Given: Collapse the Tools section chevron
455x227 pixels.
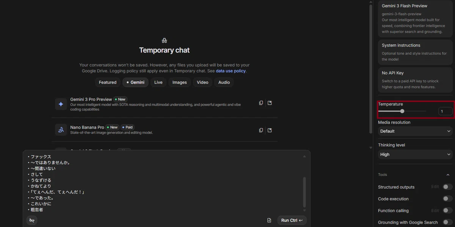Looking at the screenshot, I should [448, 175].
